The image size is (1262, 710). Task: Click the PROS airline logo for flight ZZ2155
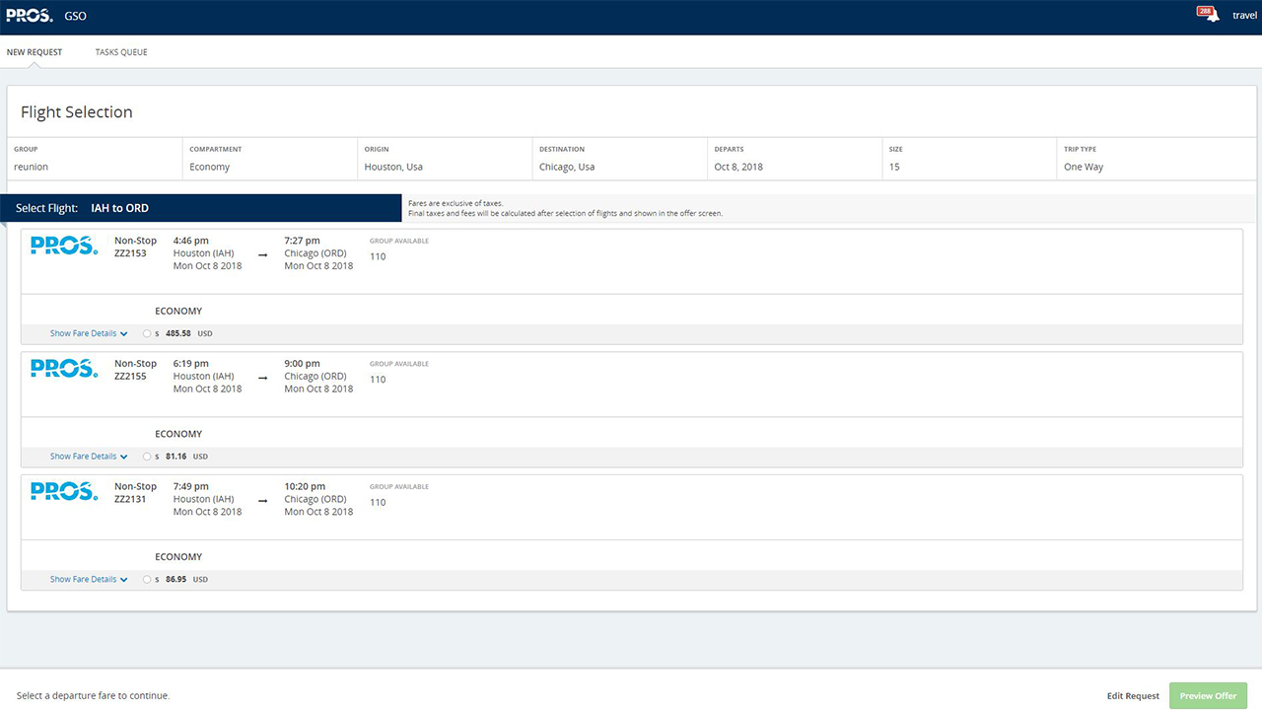click(x=64, y=369)
